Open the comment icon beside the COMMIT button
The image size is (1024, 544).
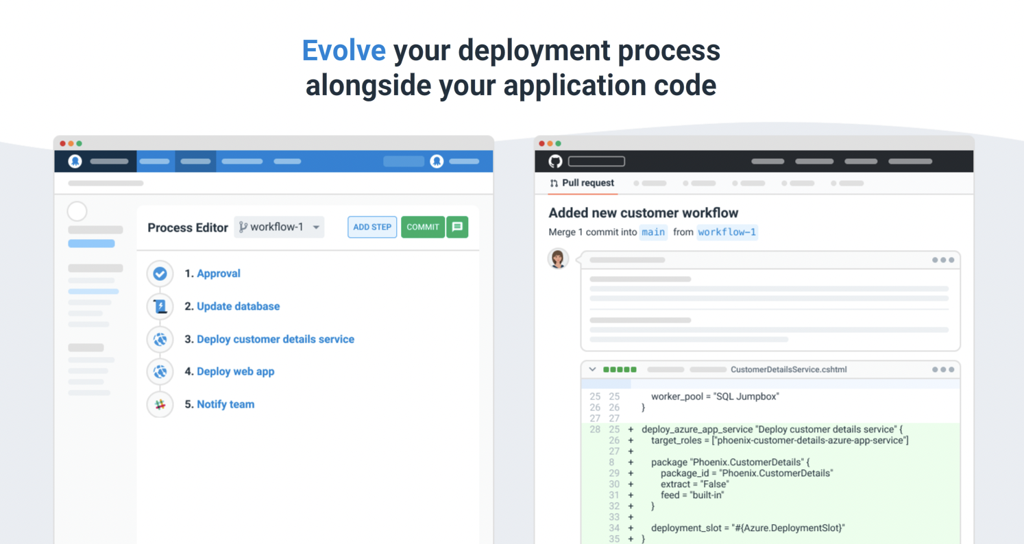(x=457, y=227)
